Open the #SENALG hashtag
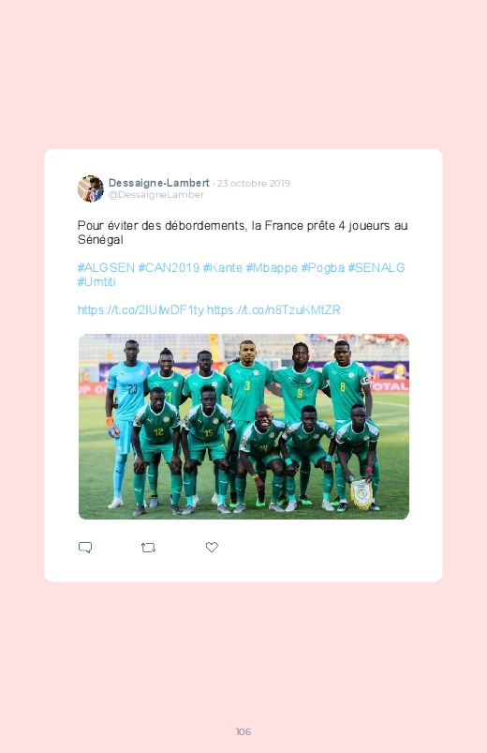 click(x=376, y=267)
